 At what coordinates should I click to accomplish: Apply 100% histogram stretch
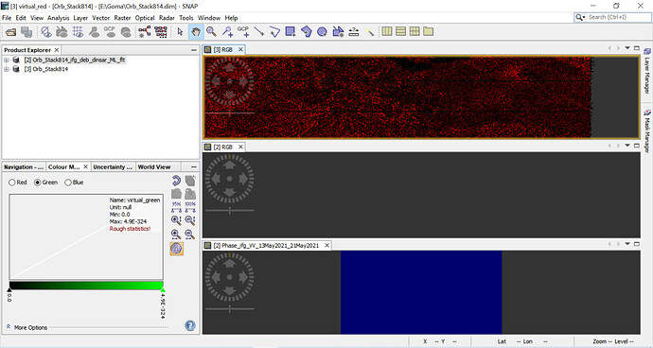pos(190,207)
